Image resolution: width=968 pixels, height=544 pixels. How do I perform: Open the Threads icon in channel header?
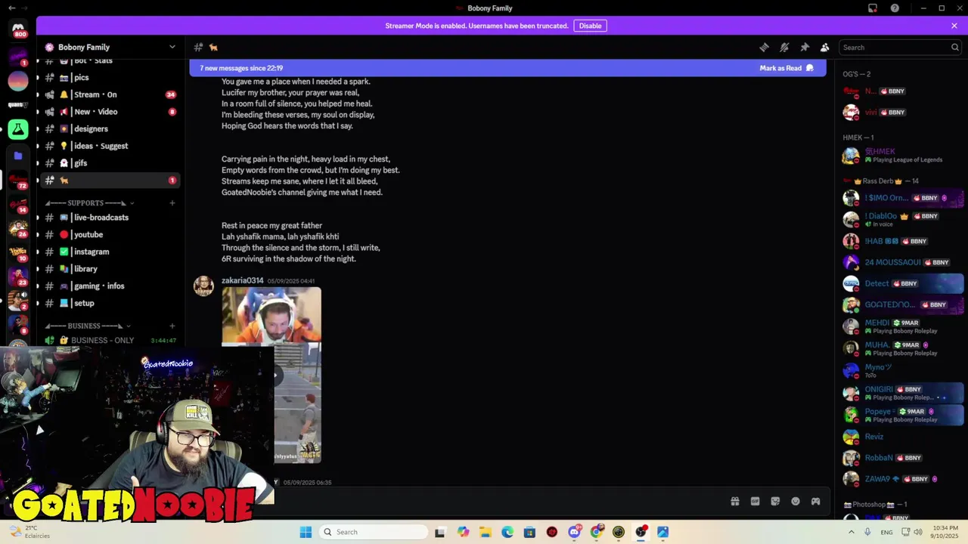pyautogui.click(x=764, y=47)
